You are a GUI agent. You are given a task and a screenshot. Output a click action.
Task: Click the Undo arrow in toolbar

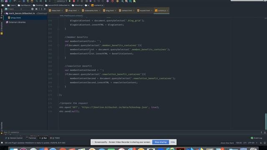point(15,1)
